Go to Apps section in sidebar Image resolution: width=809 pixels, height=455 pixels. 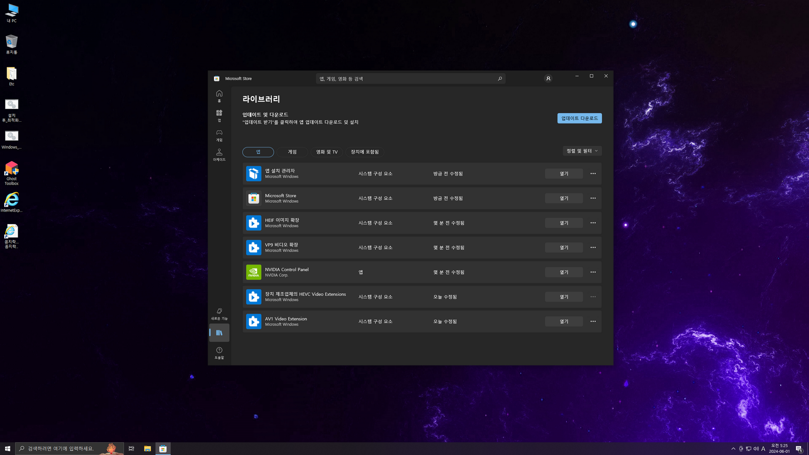click(219, 115)
